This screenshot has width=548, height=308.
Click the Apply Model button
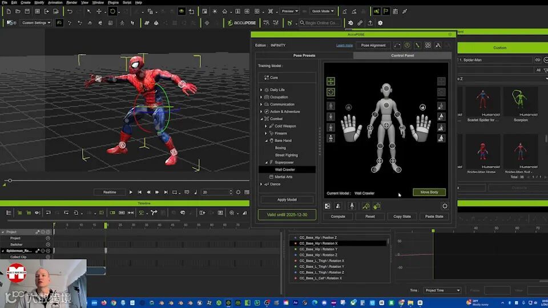click(287, 200)
